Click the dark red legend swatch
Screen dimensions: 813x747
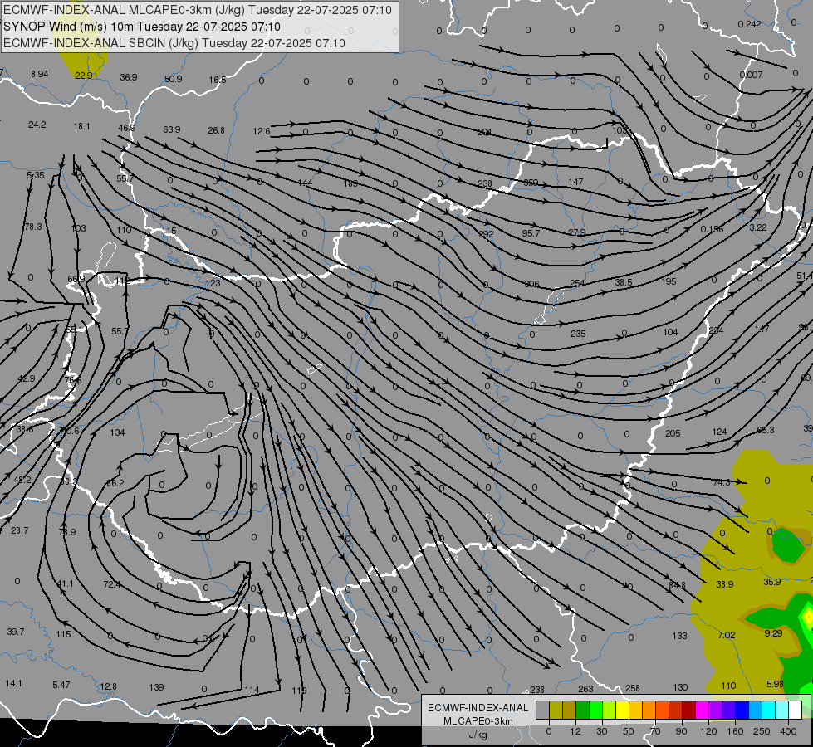689,710
